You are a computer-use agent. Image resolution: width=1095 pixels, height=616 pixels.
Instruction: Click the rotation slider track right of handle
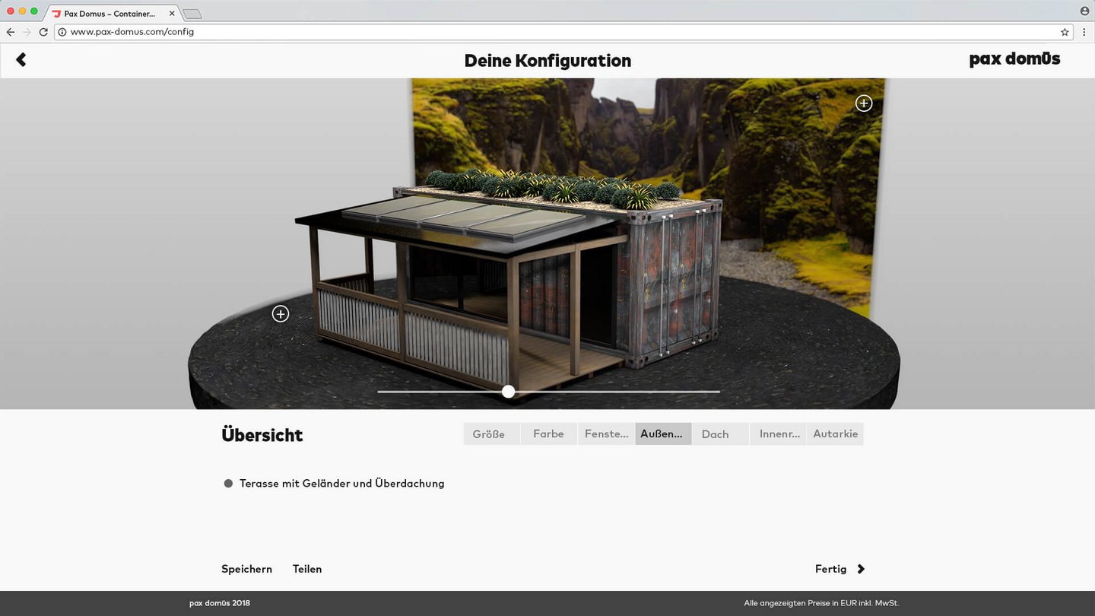(x=617, y=392)
